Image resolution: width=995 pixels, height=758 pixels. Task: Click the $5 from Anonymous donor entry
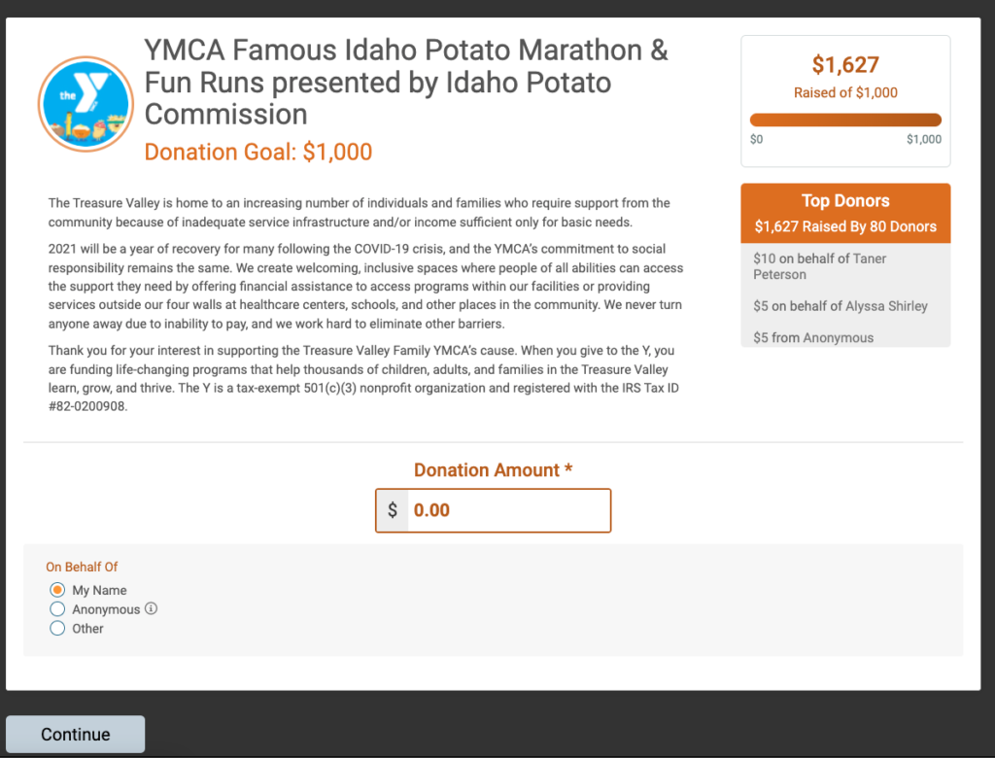[813, 338]
